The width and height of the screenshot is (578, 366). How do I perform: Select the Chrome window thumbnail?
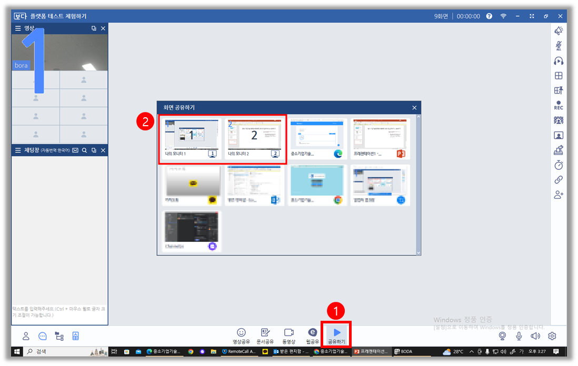(317, 185)
